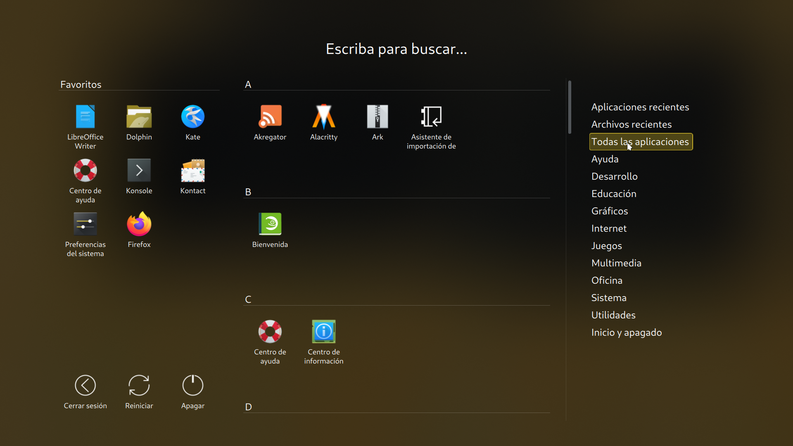Switch to Oficina category

coord(606,280)
